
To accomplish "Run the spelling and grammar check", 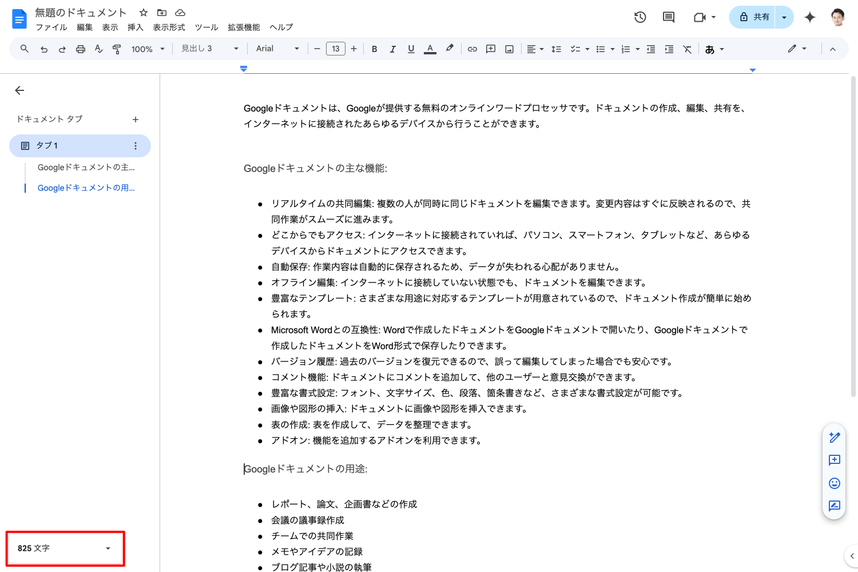I will pyautogui.click(x=98, y=49).
